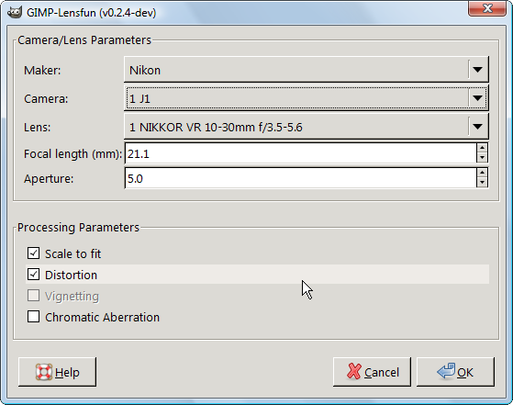This screenshot has width=513, height=405.
Task: Click the Focal length input field
Action: coord(300,153)
